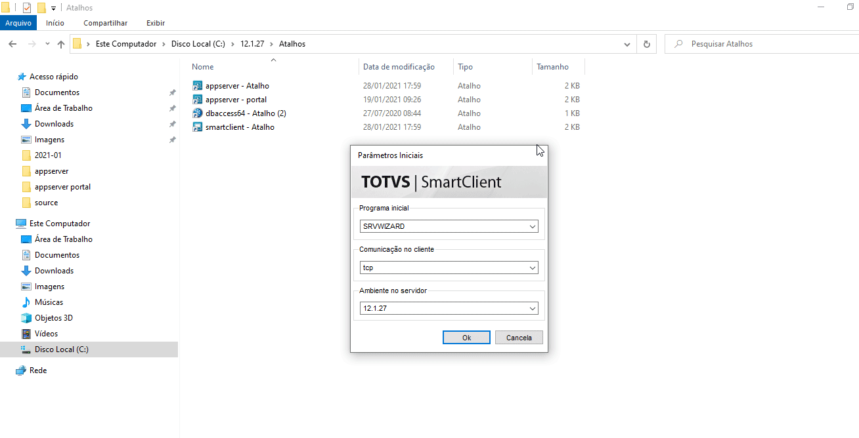Click the appserver - portal shortcut icon

pos(198,100)
